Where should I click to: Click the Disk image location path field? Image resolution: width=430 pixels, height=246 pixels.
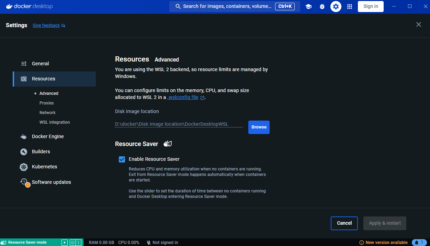179,124
